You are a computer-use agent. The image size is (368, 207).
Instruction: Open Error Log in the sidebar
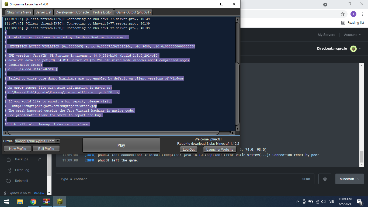(x=22, y=170)
